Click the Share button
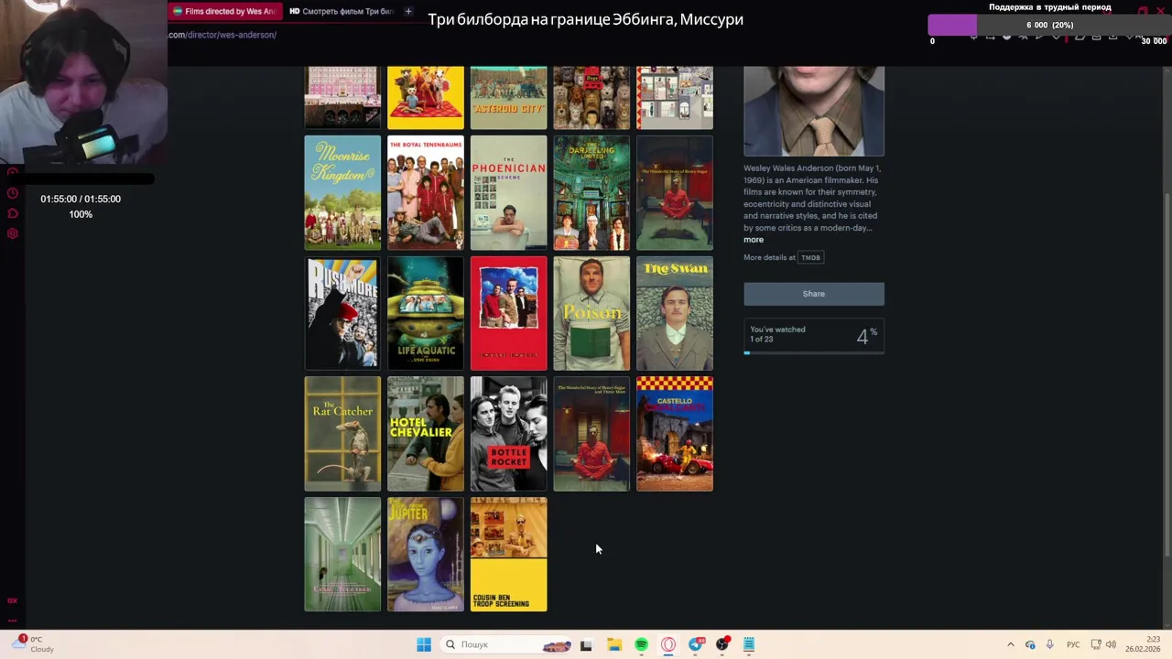The width and height of the screenshot is (1172, 659). (x=813, y=294)
